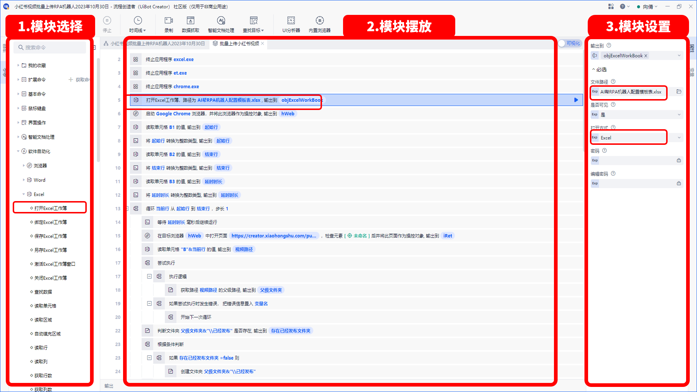
Task: Select the 关闭Excel工作簿 command
Action: click(x=50, y=278)
